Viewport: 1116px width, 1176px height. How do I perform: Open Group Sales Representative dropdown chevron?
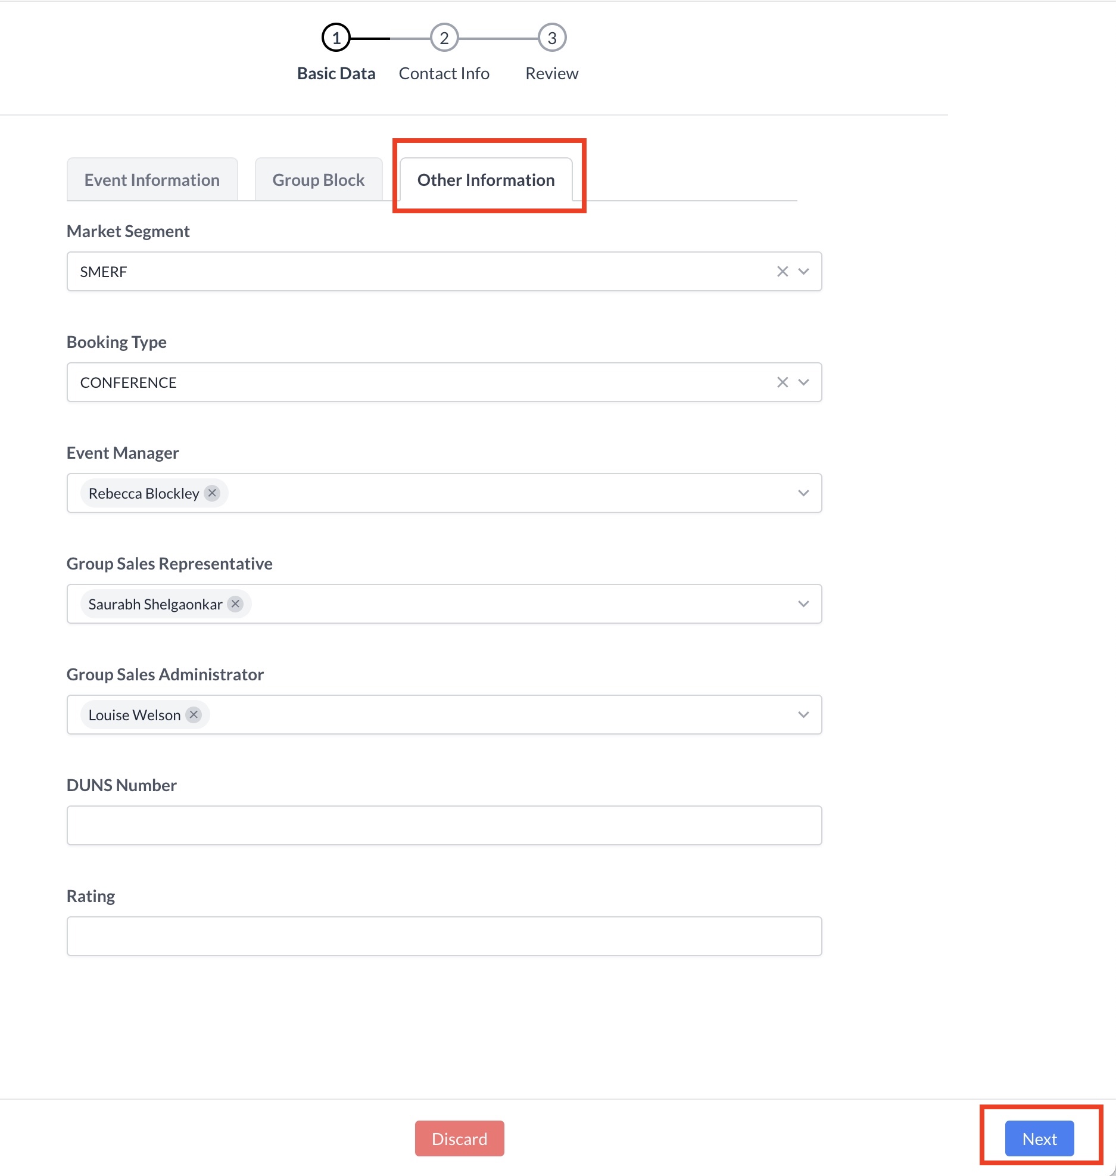pos(803,604)
